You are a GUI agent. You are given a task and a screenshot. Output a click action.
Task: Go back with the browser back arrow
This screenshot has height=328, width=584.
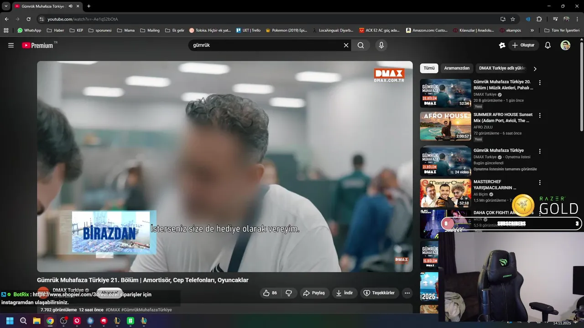(x=6, y=19)
